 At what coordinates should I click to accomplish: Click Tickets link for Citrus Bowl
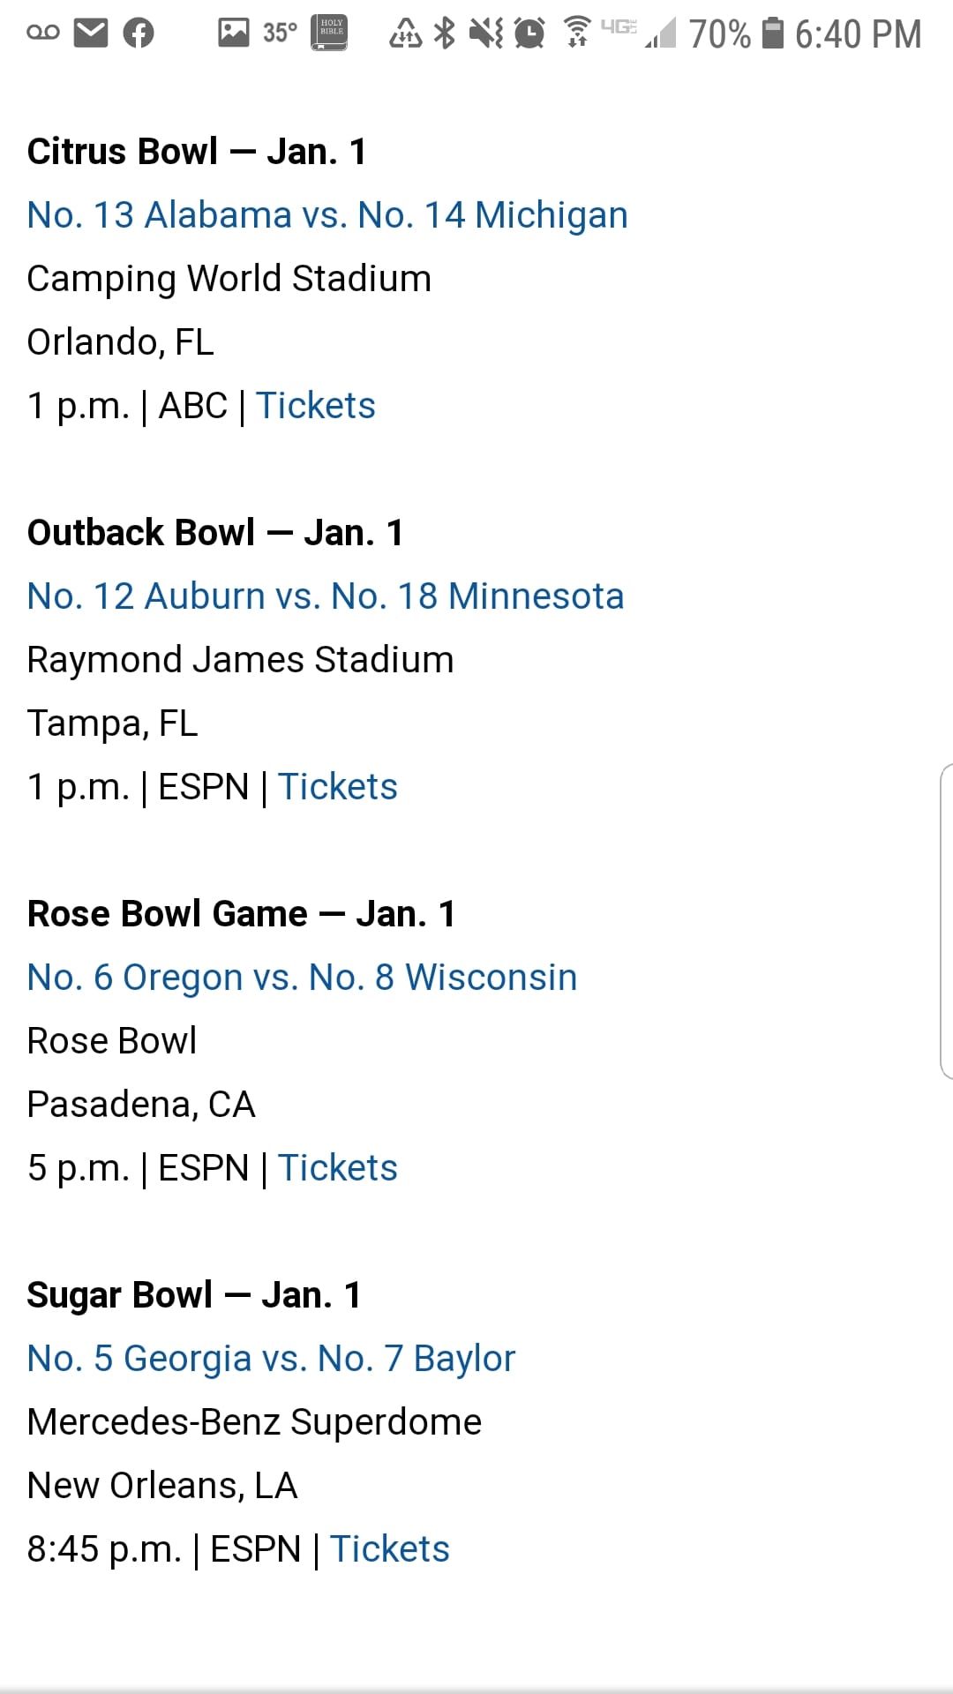click(316, 406)
